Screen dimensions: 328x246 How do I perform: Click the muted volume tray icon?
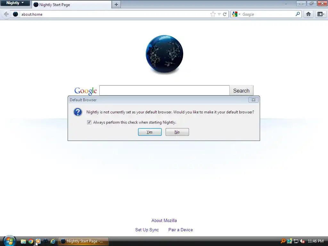coord(302,241)
